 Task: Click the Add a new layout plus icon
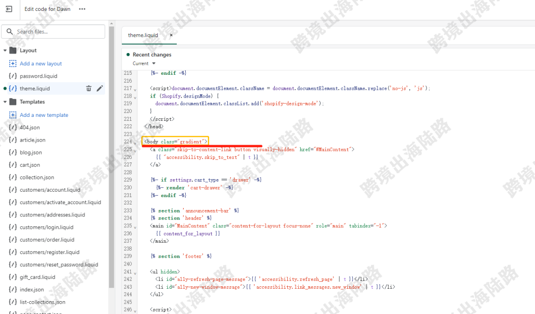12,63
